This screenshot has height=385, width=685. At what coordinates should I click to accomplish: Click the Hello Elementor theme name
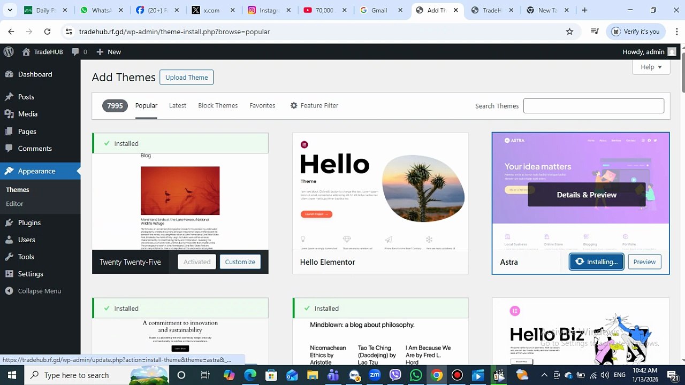[328, 262]
